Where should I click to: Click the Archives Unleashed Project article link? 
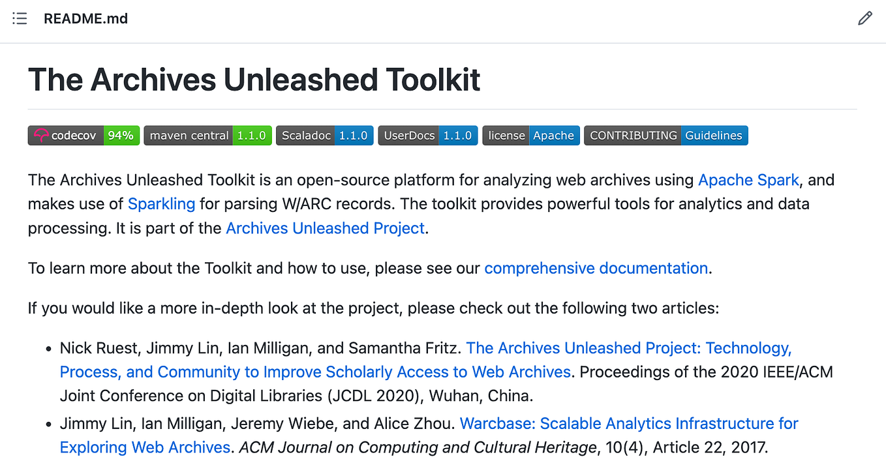coord(628,348)
